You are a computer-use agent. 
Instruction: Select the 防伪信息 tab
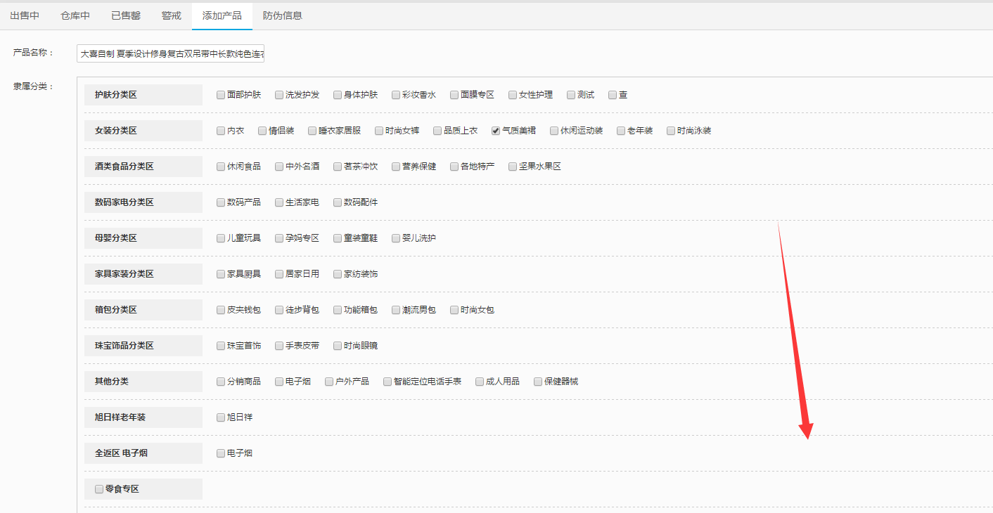pos(283,15)
